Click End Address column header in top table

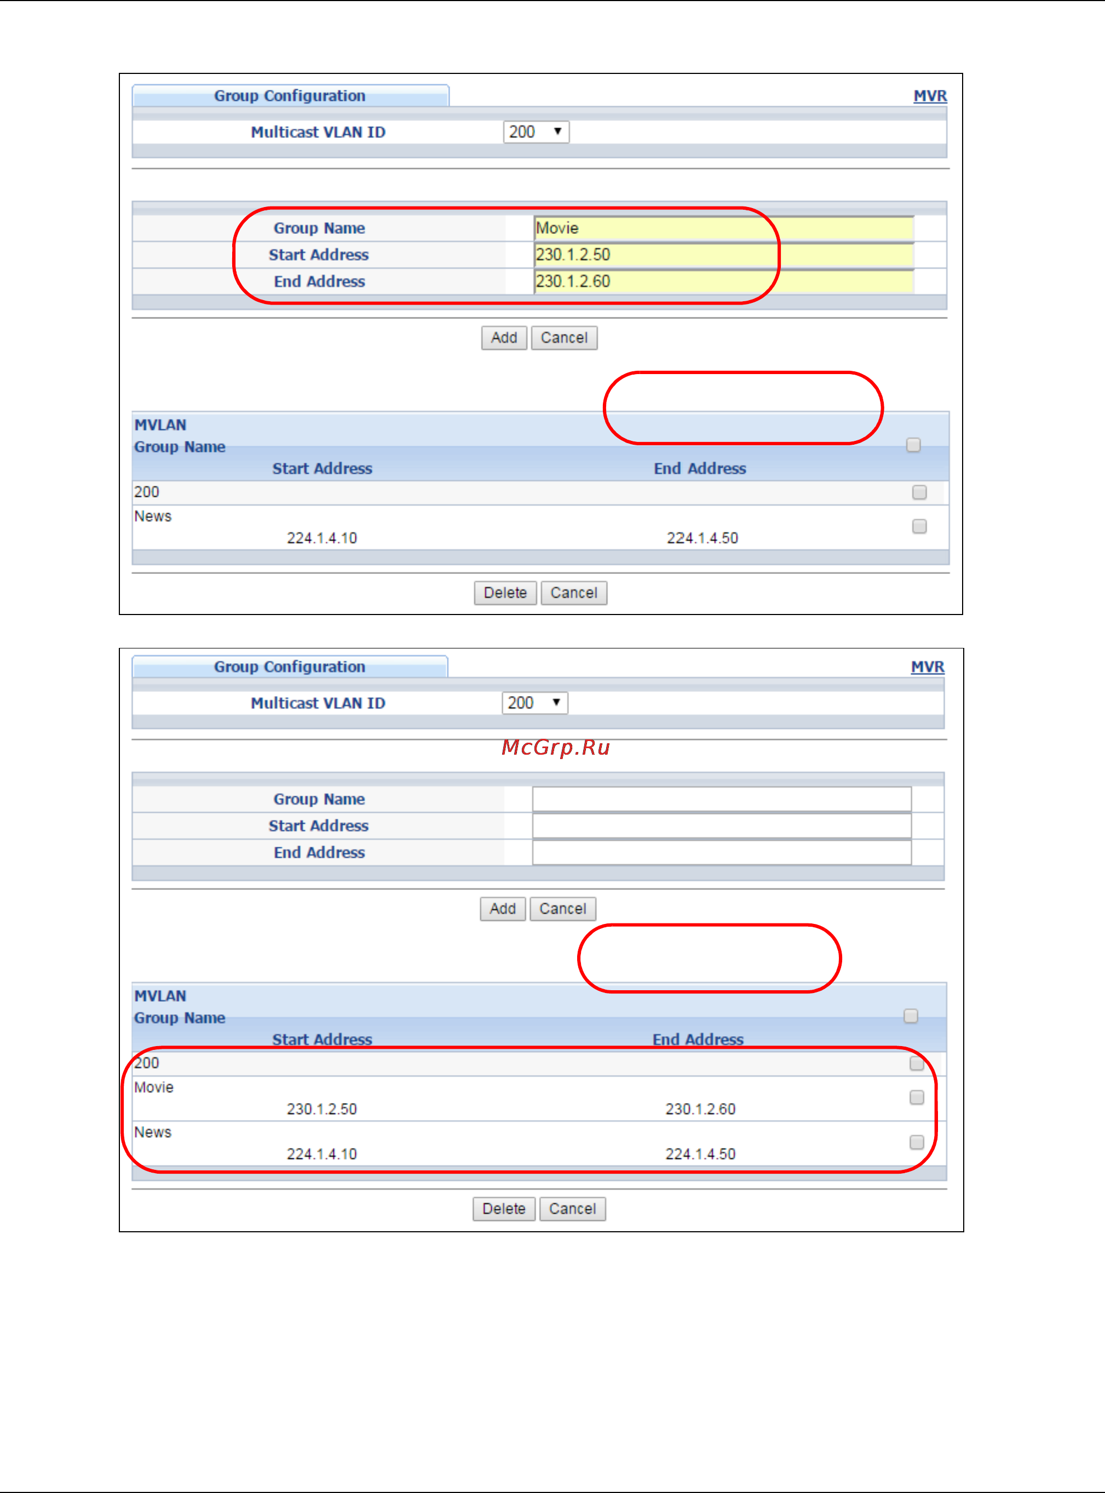click(700, 469)
